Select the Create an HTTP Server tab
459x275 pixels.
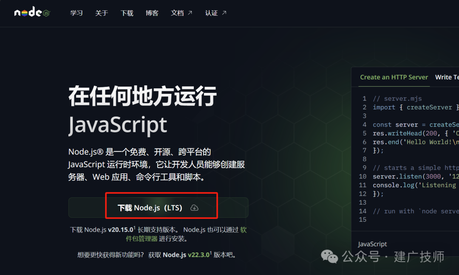[394, 77]
